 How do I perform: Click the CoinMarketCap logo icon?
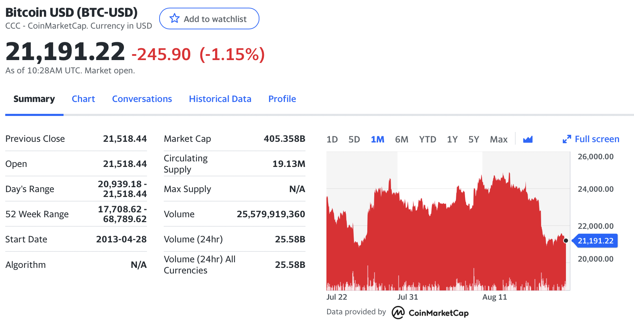click(x=398, y=313)
